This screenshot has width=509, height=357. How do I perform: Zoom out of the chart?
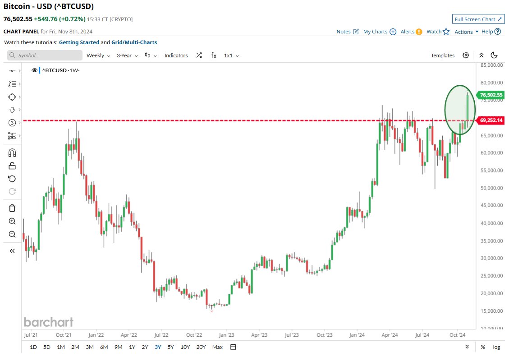[x=12, y=234]
